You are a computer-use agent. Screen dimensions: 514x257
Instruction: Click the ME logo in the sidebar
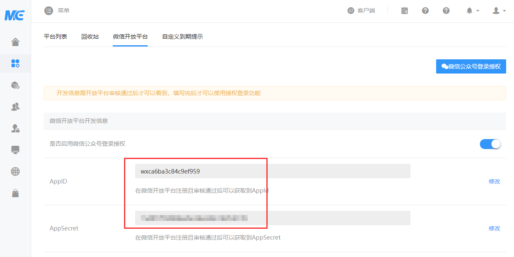click(14, 15)
